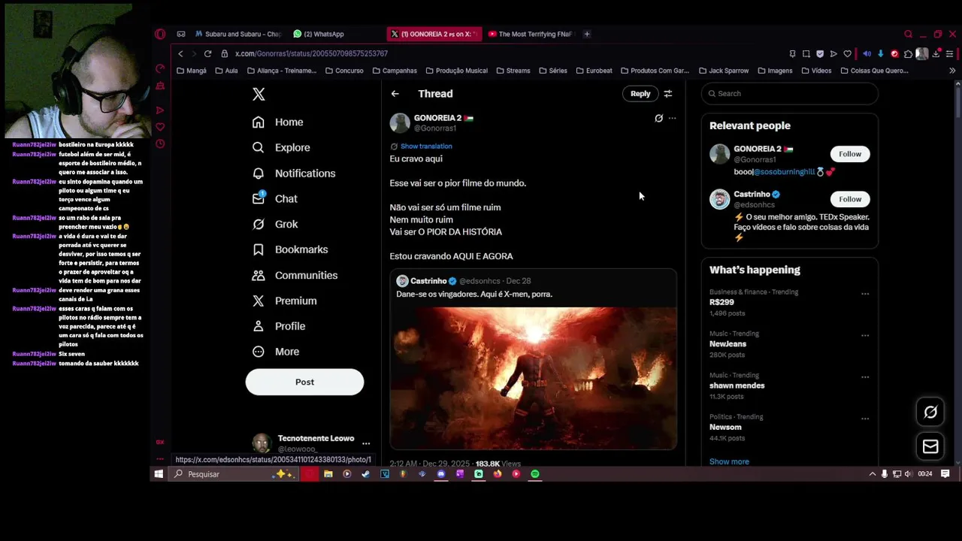Open Explore in X sidebar

(x=281, y=147)
